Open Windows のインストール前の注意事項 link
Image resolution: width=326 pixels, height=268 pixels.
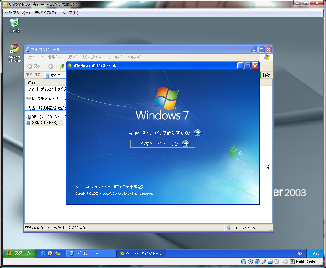coord(109,187)
